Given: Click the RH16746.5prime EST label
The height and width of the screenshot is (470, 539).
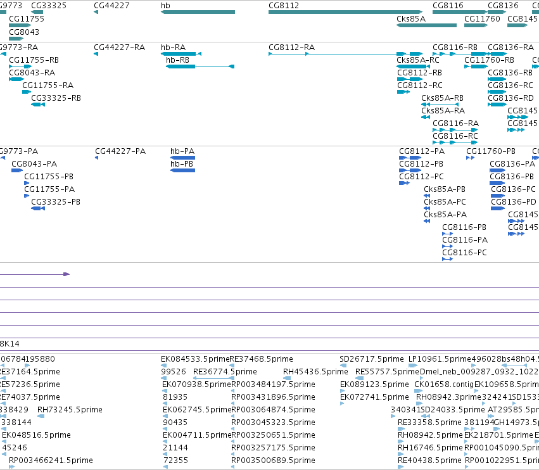Looking at the screenshot, I should coord(430,448).
